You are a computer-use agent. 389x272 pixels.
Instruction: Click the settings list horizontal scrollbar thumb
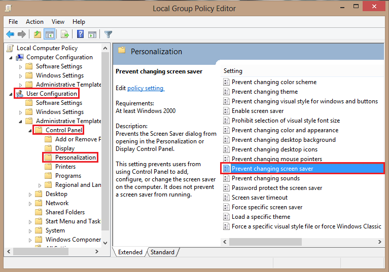265,242
